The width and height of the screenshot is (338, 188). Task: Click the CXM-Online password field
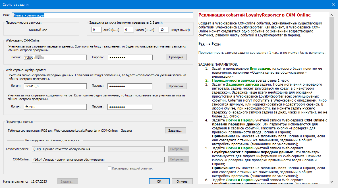(x=130, y=57)
